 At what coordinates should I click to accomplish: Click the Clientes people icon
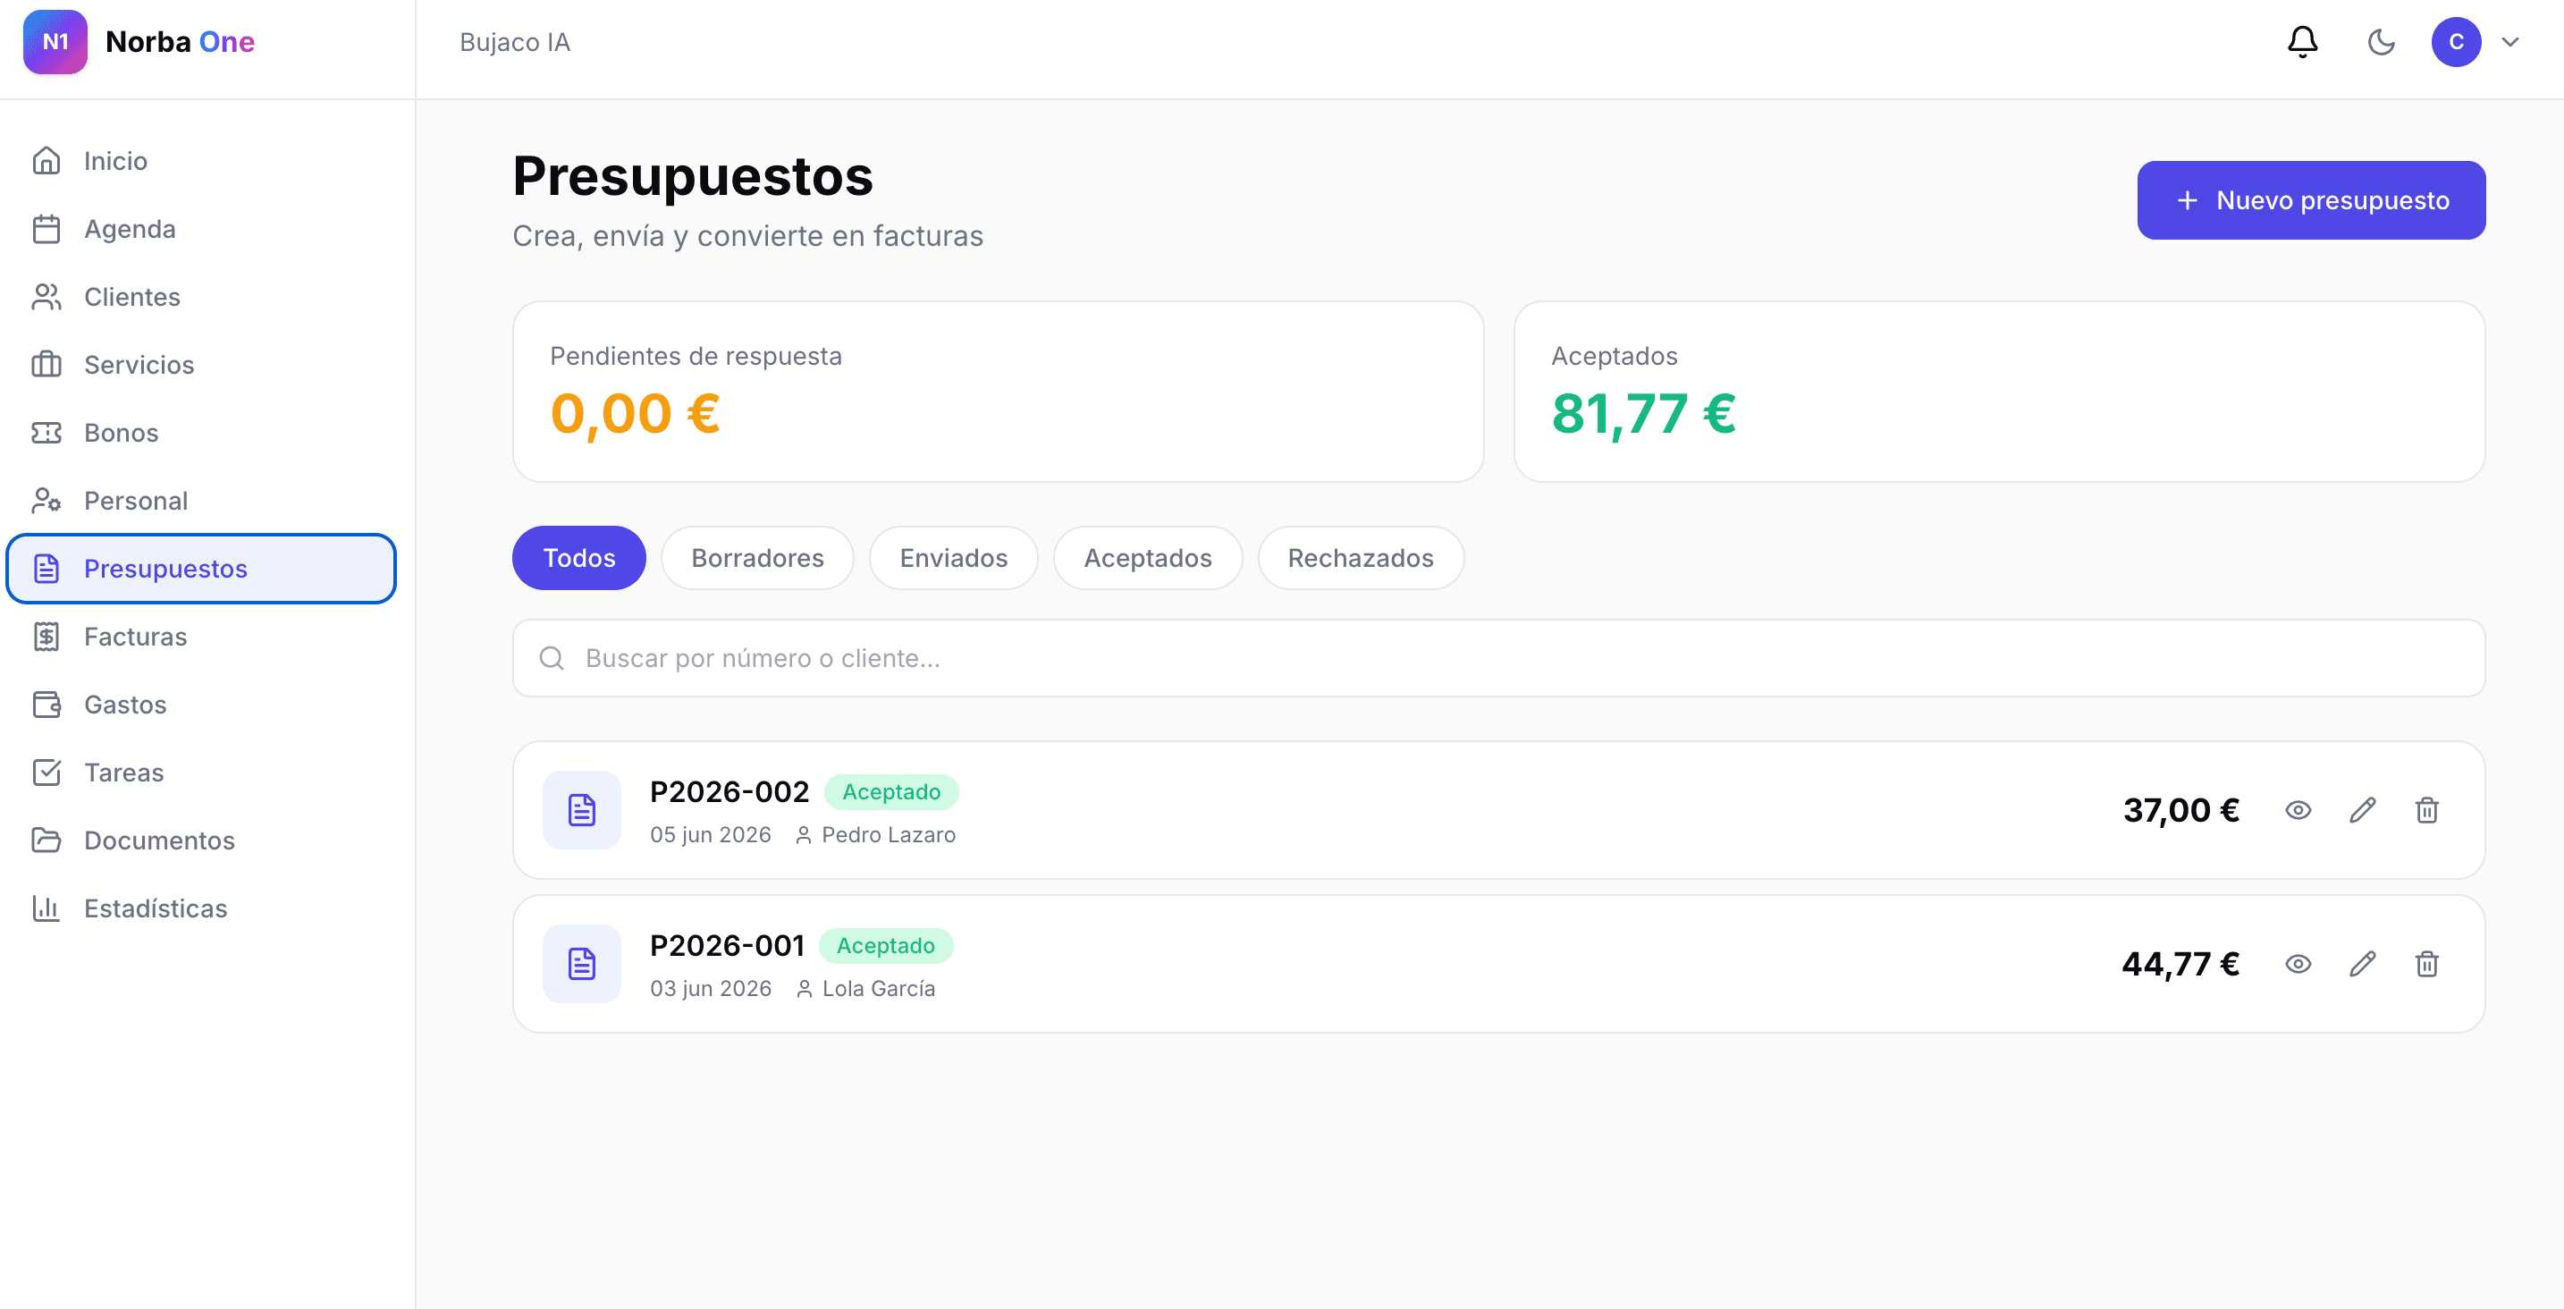tap(46, 297)
